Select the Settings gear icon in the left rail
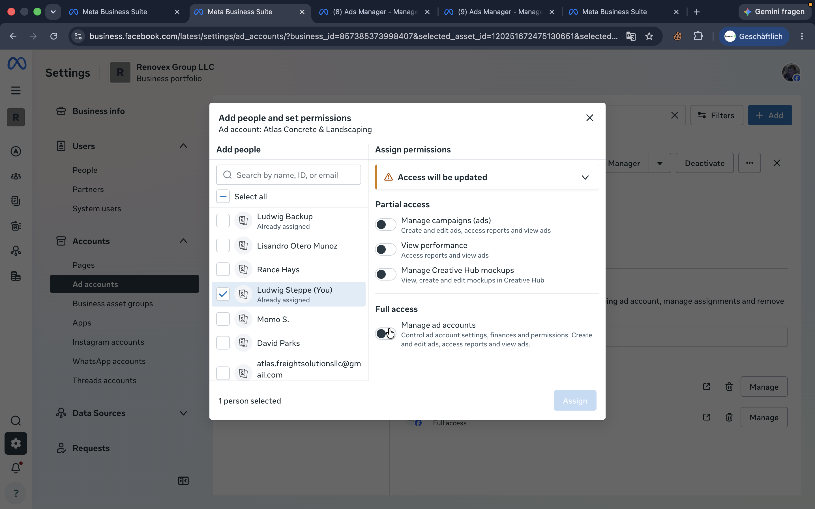Screen dimensions: 815x509 point(16,443)
